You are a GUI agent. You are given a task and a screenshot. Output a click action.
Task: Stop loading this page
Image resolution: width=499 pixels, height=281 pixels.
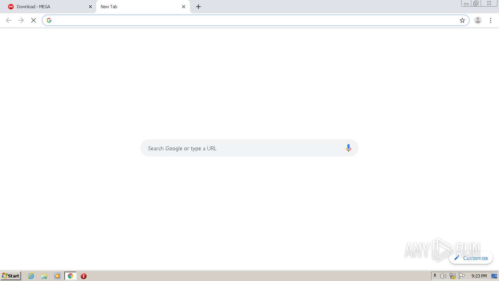[34, 20]
